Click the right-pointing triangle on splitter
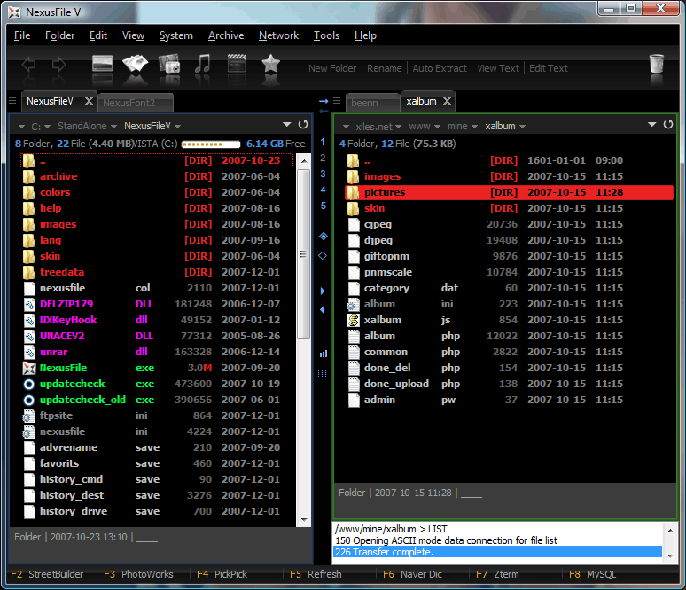Image resolution: width=686 pixels, height=590 pixels. coord(323,291)
